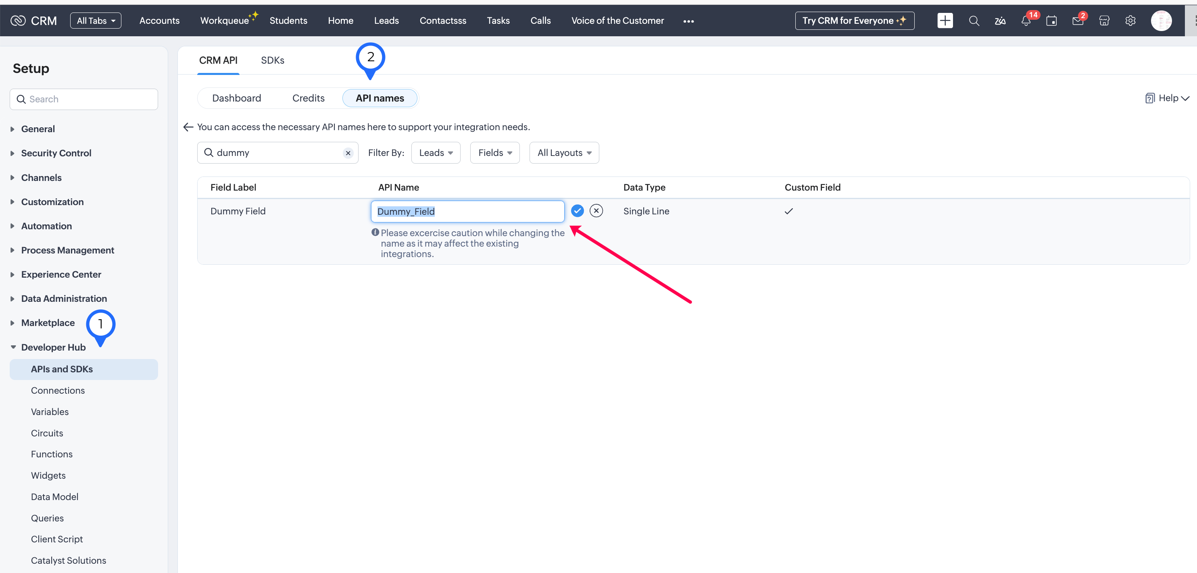The width and height of the screenshot is (1197, 573).
Task: Open the Fields filter dropdown
Action: coord(494,153)
